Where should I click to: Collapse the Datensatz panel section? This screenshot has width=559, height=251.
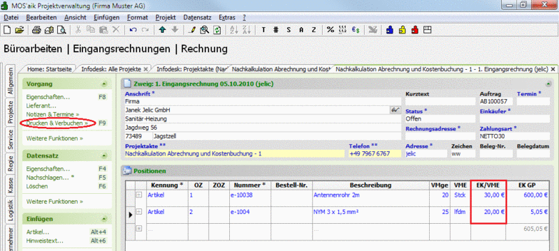point(103,156)
